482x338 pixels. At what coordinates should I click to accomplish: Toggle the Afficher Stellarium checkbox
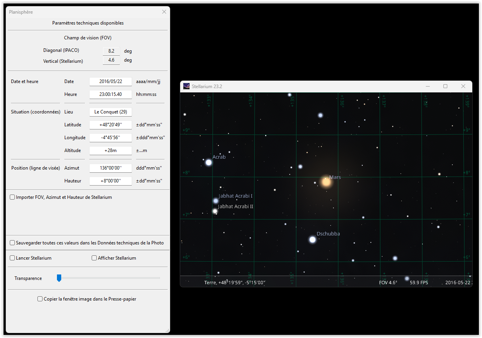pos(94,258)
